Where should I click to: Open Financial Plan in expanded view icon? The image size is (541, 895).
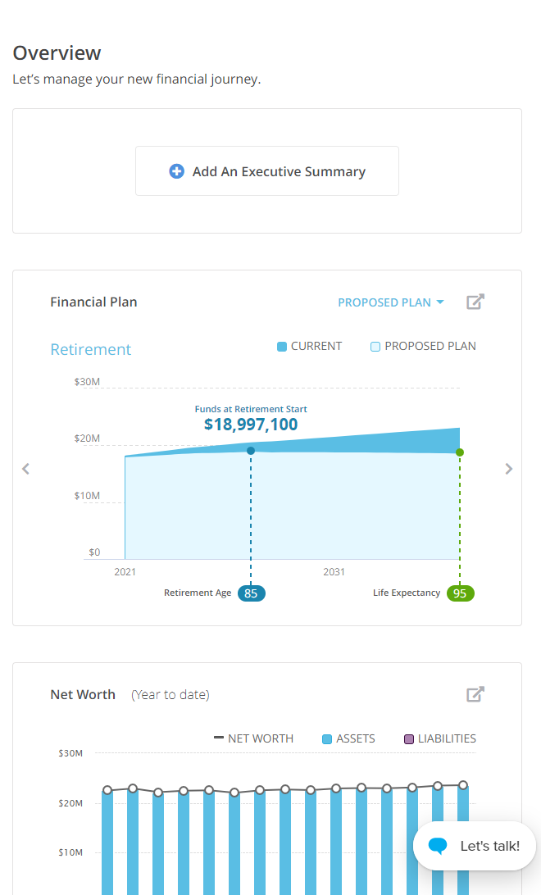coord(475,302)
